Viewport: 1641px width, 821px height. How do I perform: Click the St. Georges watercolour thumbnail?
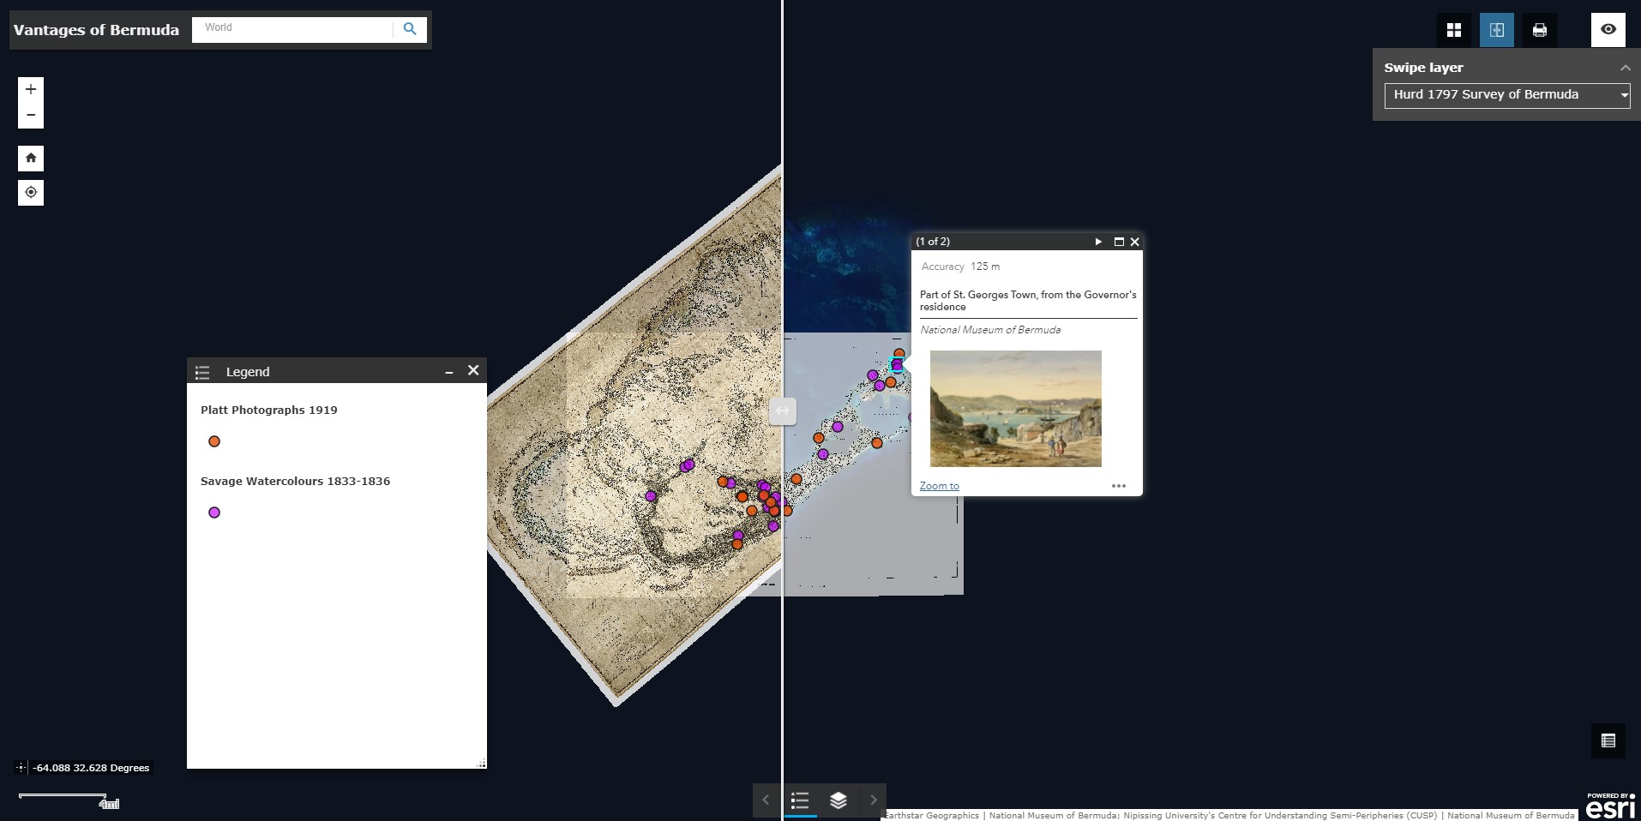(x=1015, y=408)
